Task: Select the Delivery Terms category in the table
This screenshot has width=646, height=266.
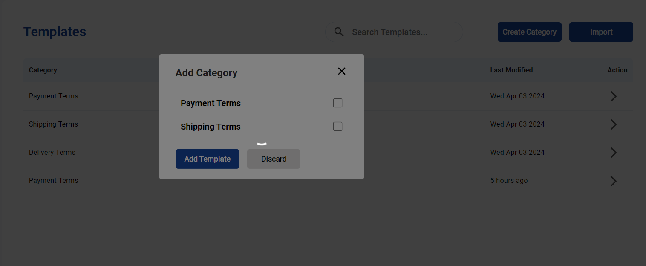Action: coord(52,153)
